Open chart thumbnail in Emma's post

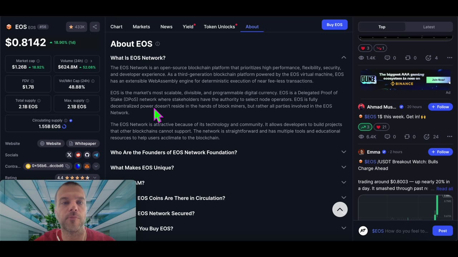coord(405,208)
